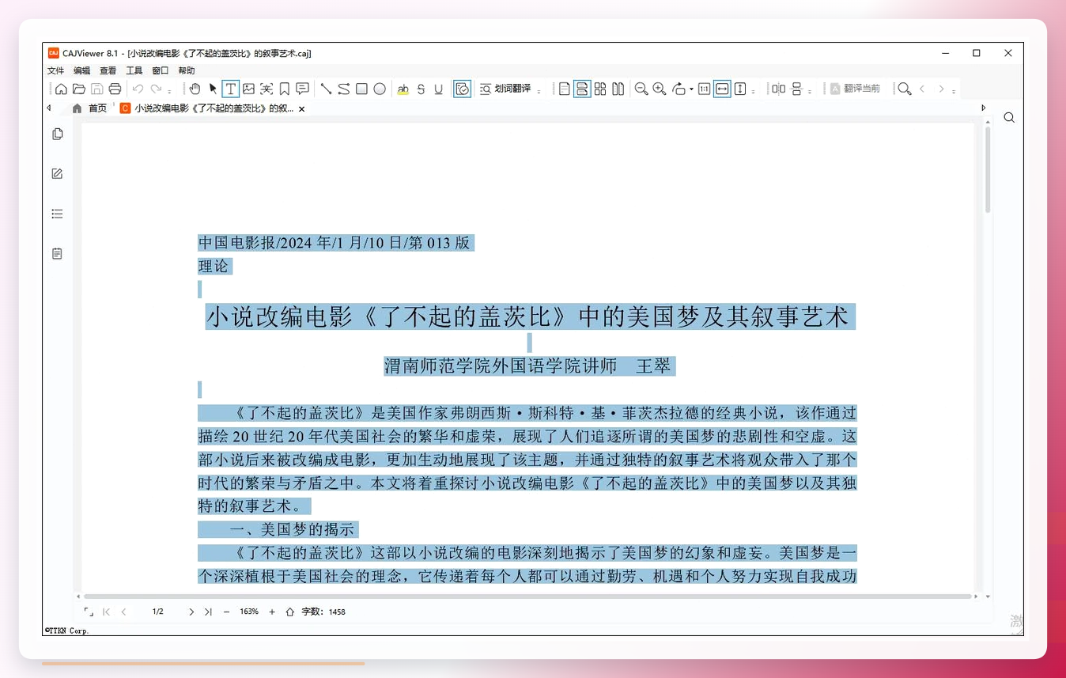Select the straight line drawing tool
The width and height of the screenshot is (1066, 678).
click(326, 89)
